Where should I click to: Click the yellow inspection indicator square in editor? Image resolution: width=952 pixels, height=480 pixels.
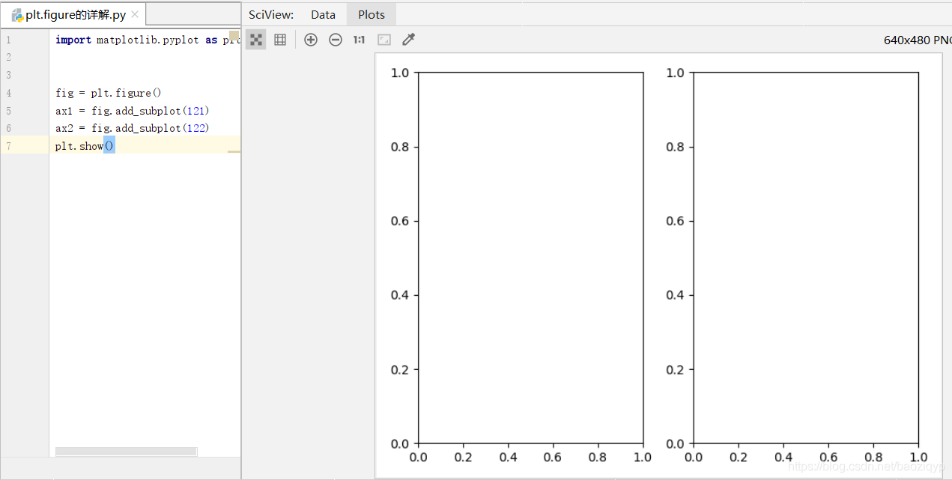click(x=234, y=36)
